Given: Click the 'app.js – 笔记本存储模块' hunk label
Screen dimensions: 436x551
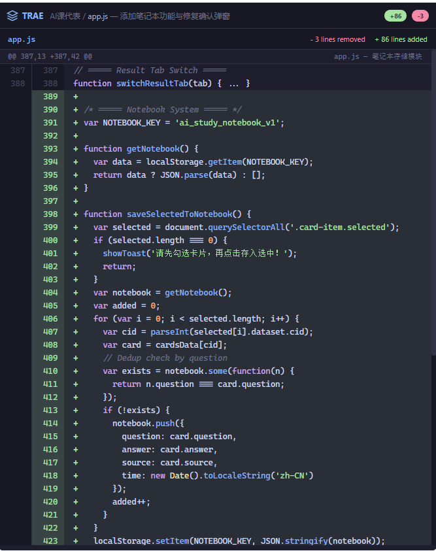Looking at the screenshot, I should coord(378,57).
